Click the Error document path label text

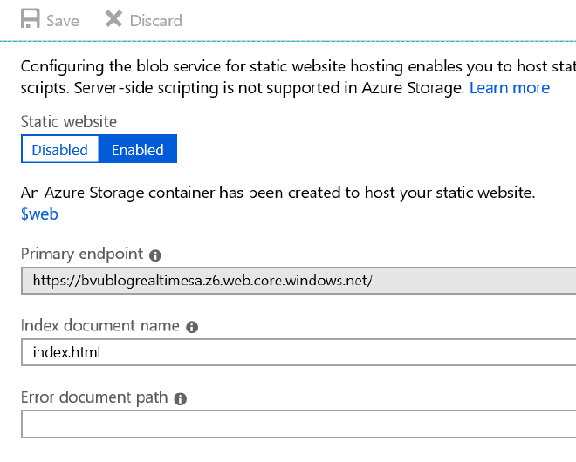coord(93,398)
